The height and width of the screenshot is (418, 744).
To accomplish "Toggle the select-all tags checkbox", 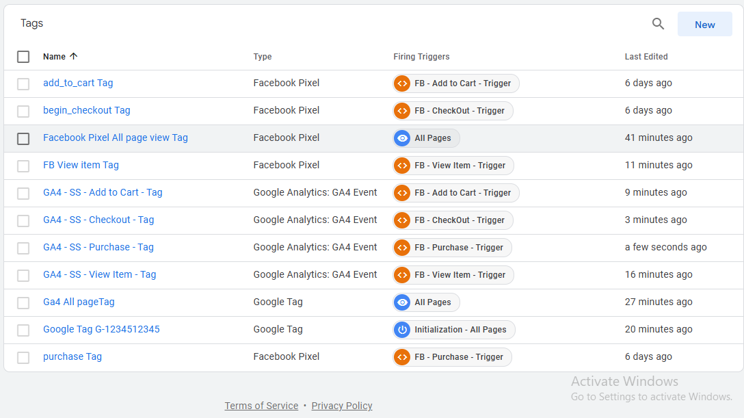I will pos(23,57).
